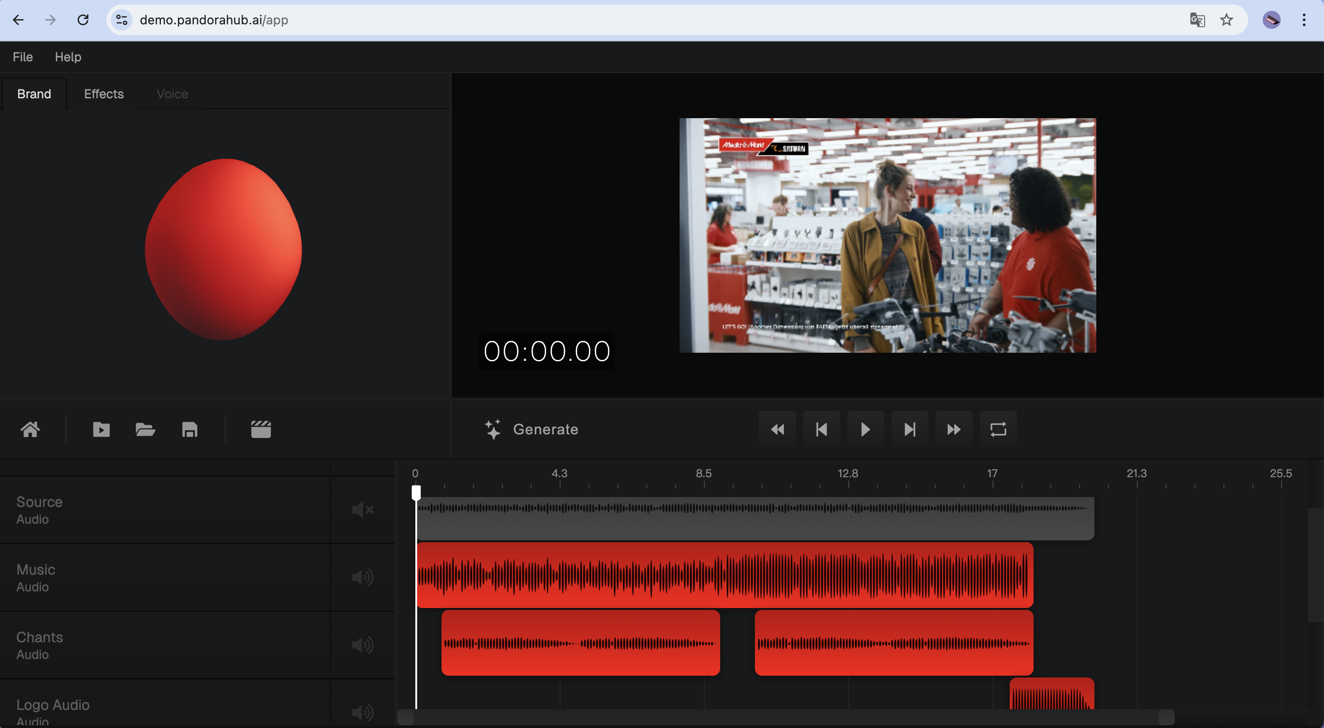Viewport: 1324px width, 728px height.
Task: Skip to the next marker
Action: (909, 429)
